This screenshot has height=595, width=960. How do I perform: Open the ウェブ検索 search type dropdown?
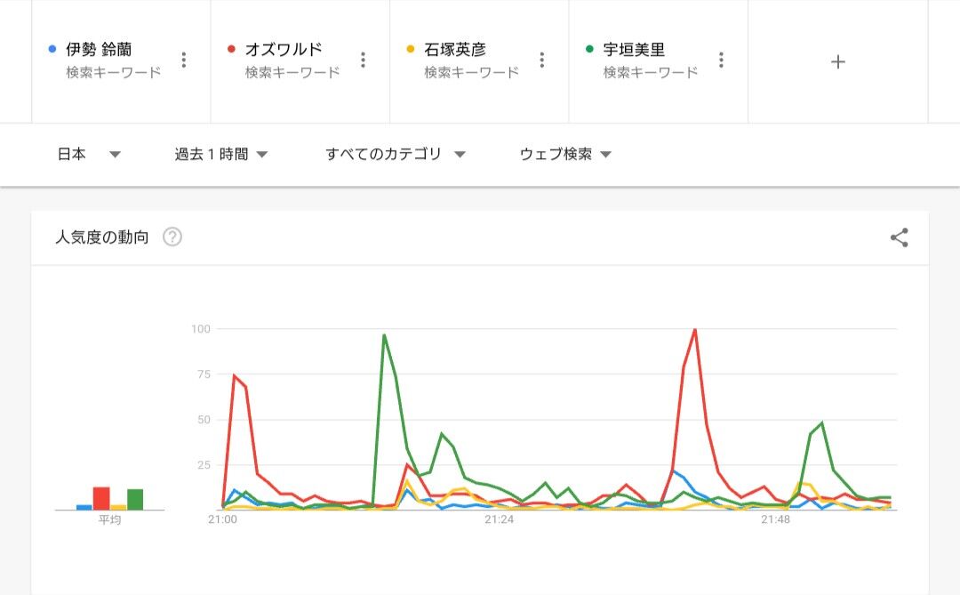(x=565, y=154)
